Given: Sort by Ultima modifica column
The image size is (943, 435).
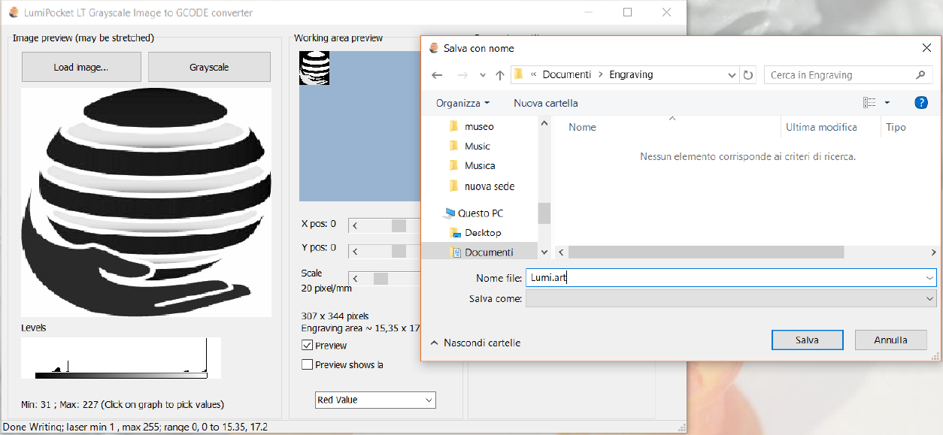Looking at the screenshot, I should coord(821,127).
